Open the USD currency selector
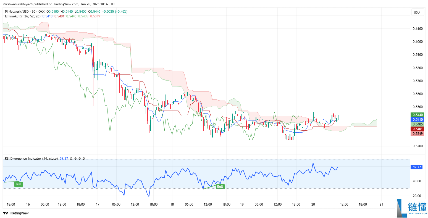The width and height of the screenshot is (428, 218). pyautogui.click(x=417, y=12)
